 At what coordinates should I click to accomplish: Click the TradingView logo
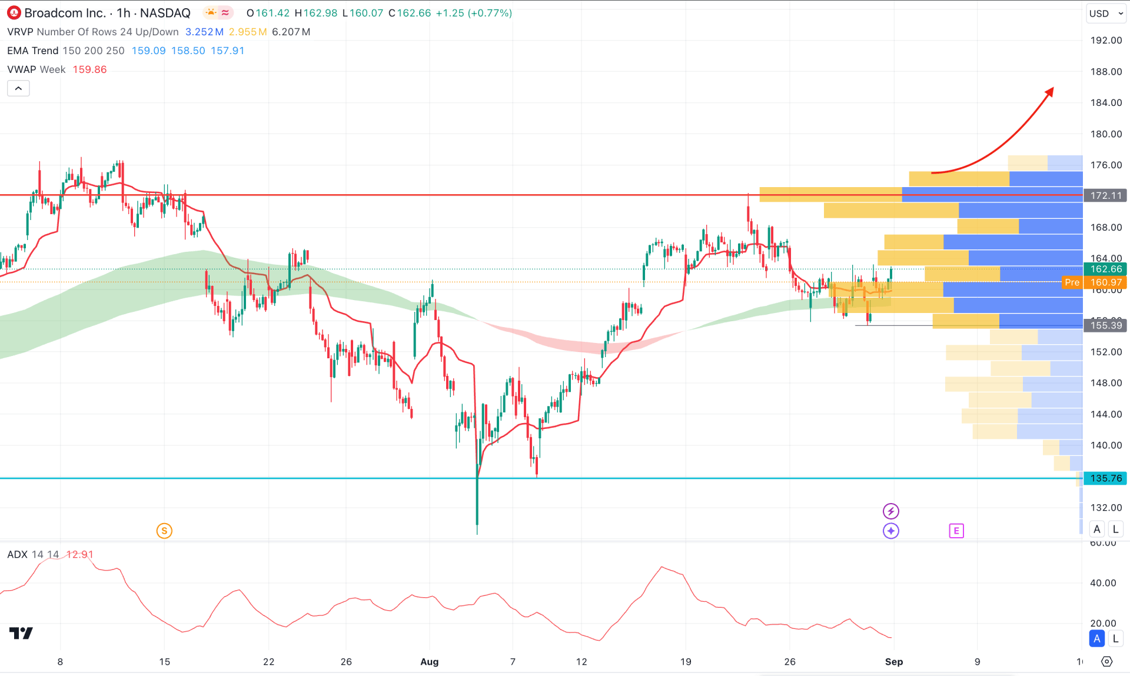[x=21, y=633]
